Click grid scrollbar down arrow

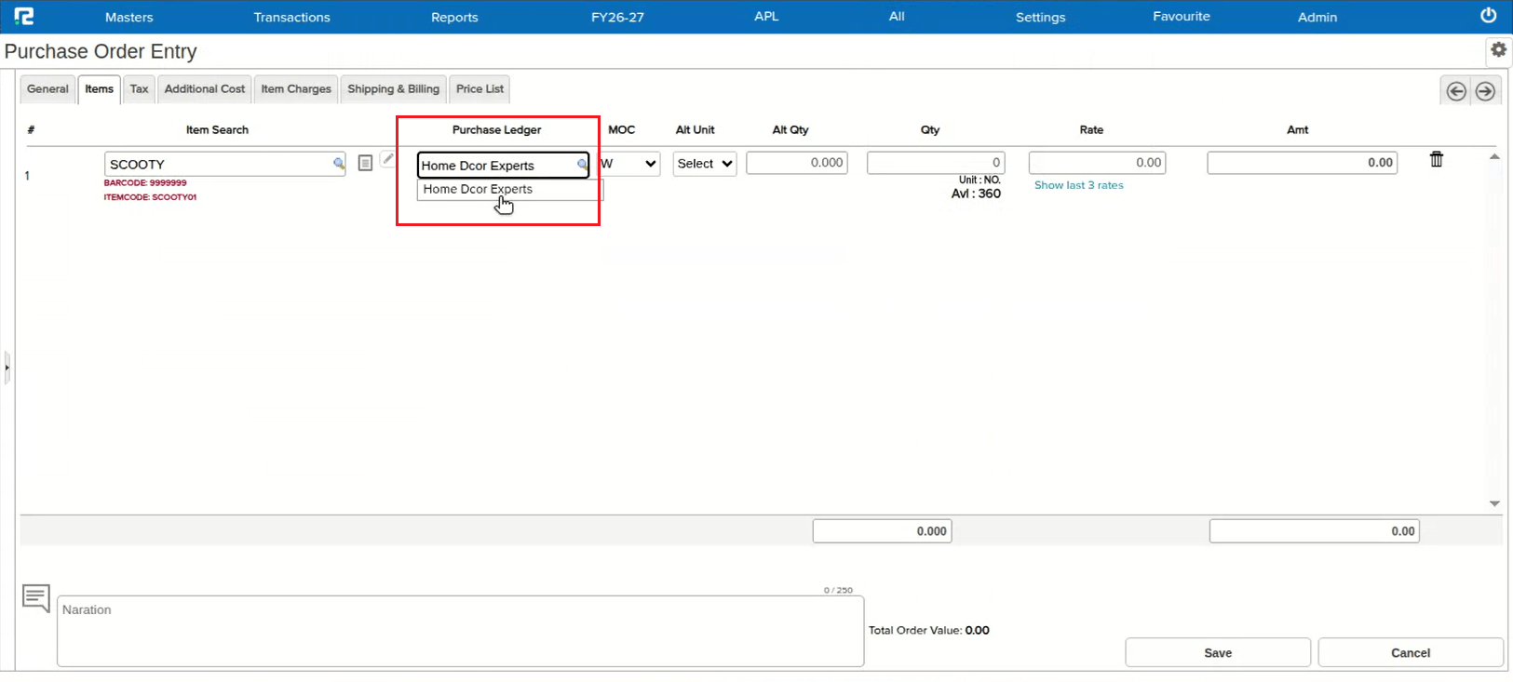tap(1494, 503)
